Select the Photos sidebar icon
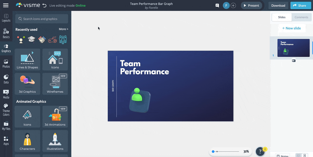The image size is (313, 157). [x=6, y=63]
